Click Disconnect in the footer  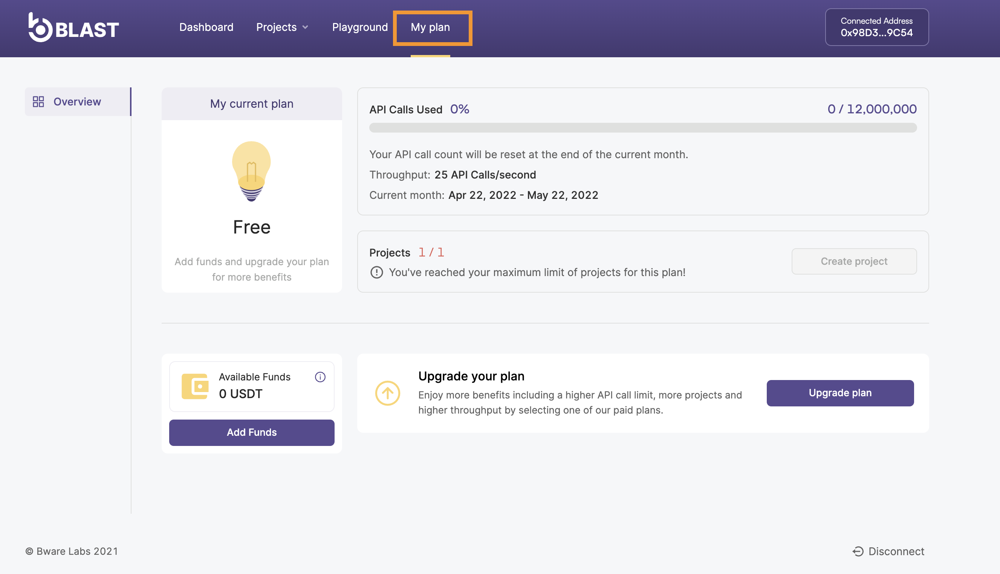888,551
